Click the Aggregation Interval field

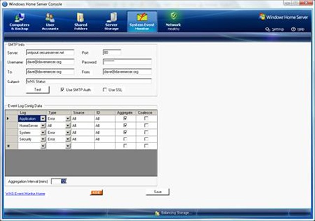59,181
